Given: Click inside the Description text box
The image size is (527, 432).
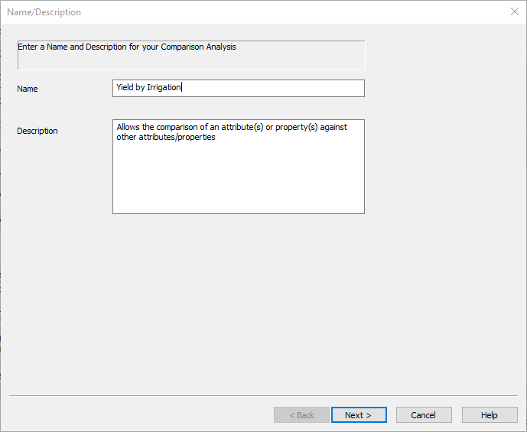Looking at the screenshot, I should [x=239, y=166].
